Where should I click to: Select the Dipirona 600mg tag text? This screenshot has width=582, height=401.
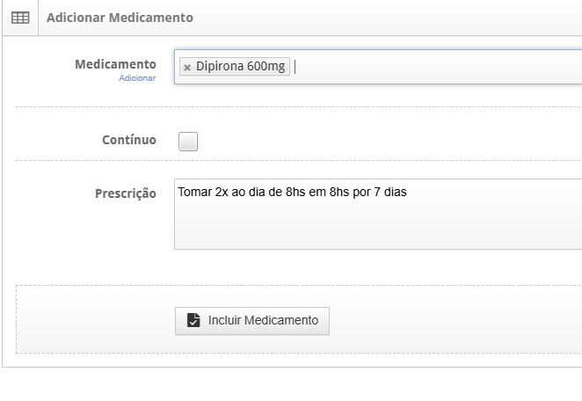[241, 67]
